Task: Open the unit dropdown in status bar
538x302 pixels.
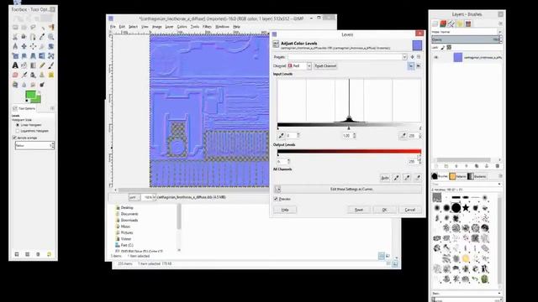Action: point(134,198)
